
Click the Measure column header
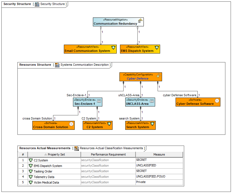(x=159, y=154)
